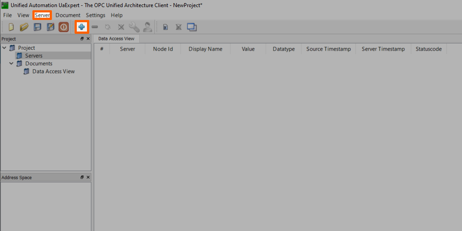The height and width of the screenshot is (231, 462).
Task: Click the Save Project disk icon
Action: point(38,27)
